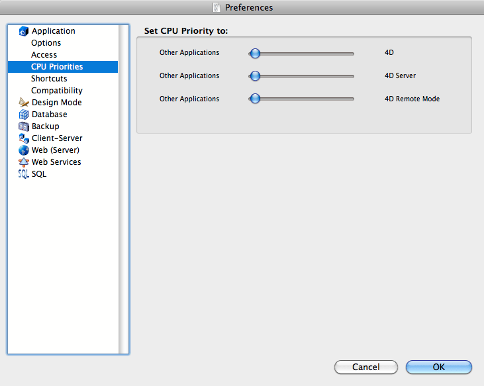Open the Access page
This screenshot has width=484, height=386.
pyautogui.click(x=44, y=55)
